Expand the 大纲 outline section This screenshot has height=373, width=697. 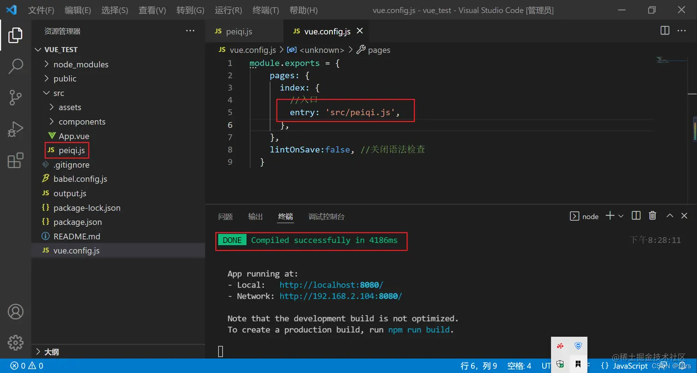coord(47,352)
